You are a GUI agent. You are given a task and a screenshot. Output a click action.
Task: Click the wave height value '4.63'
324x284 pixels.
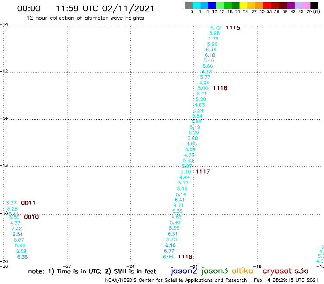[200, 105]
